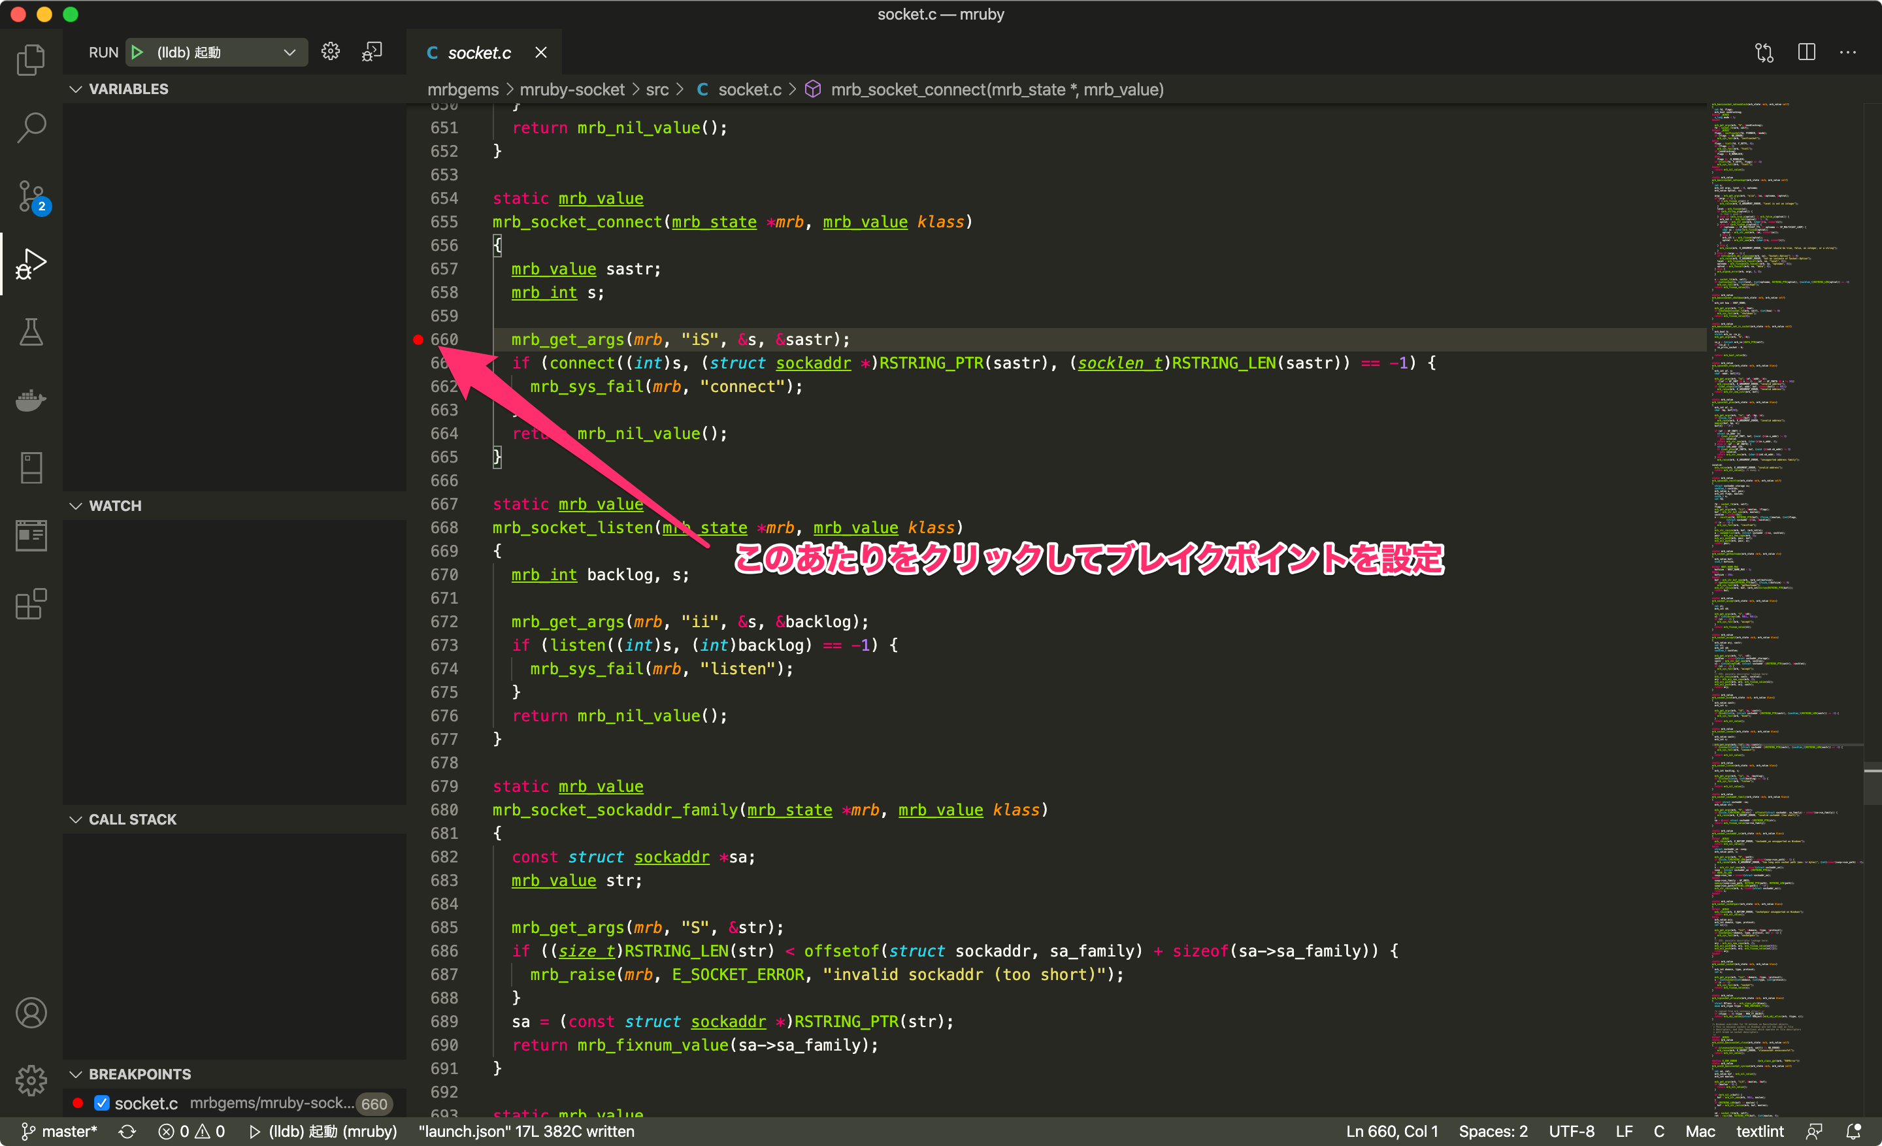Open launch.json via gear icon
This screenshot has height=1146, width=1882.
330,52
